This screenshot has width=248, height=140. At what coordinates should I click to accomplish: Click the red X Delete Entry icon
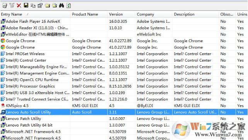(19, 5)
